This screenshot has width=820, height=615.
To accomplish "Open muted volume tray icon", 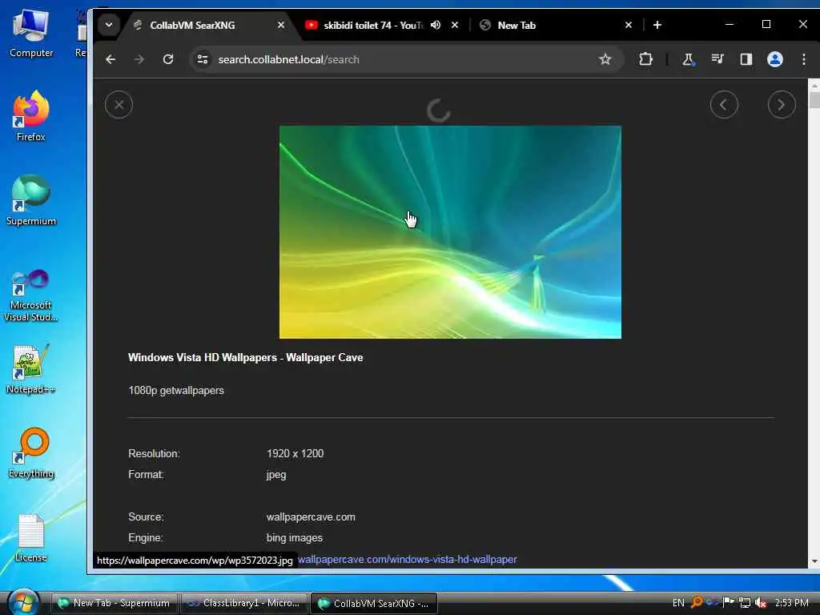I will (x=761, y=602).
